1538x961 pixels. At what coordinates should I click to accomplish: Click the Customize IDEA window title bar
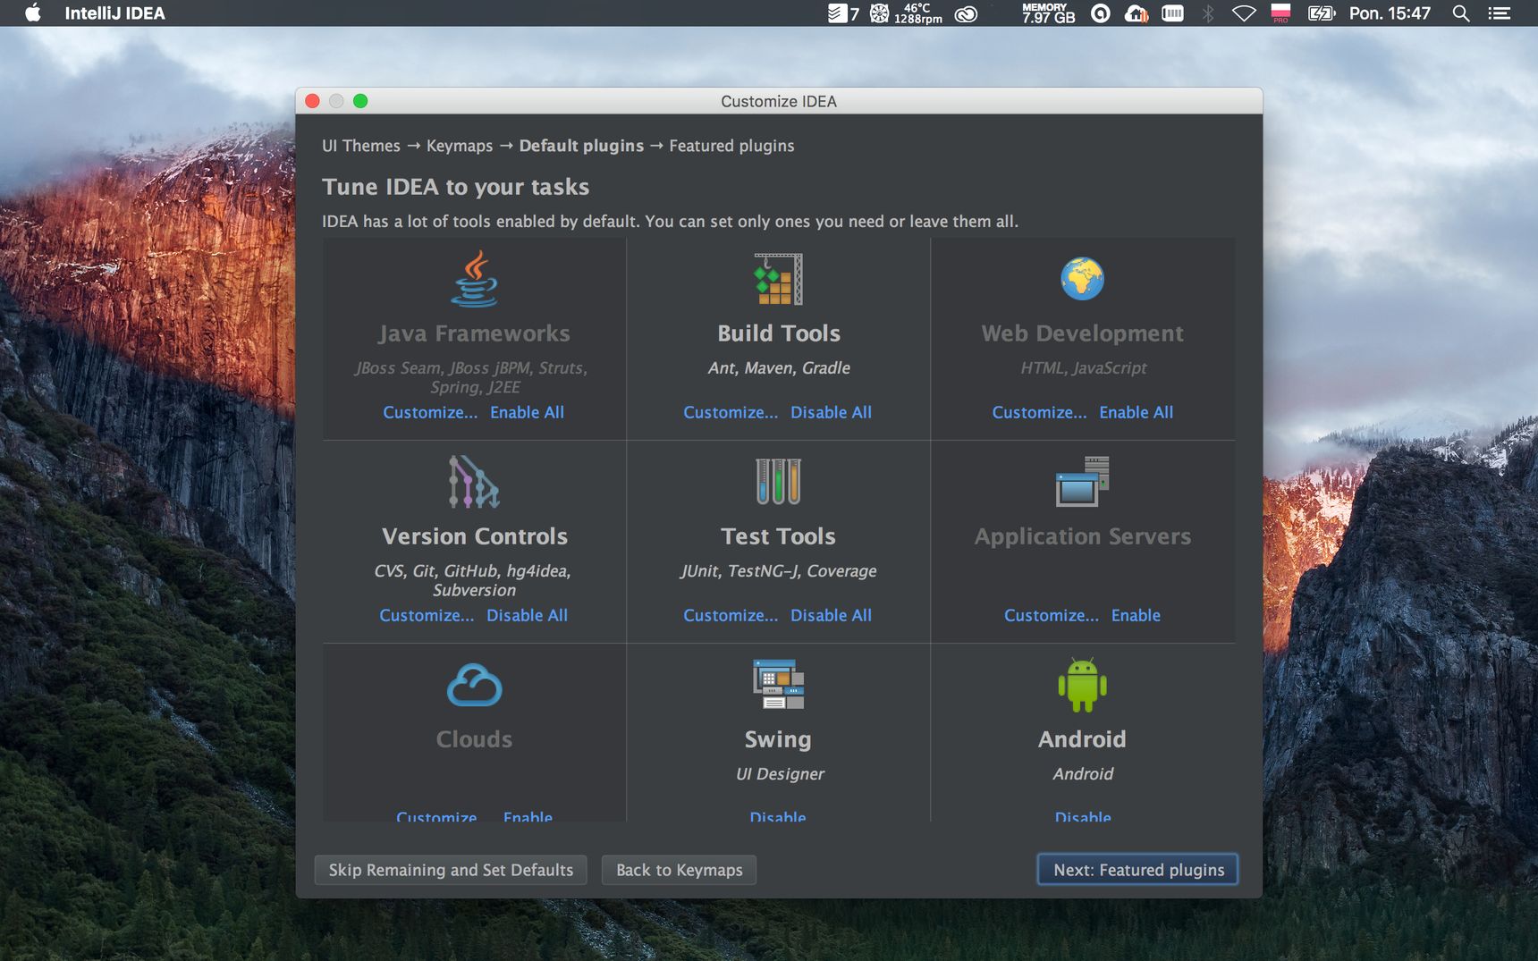779,101
